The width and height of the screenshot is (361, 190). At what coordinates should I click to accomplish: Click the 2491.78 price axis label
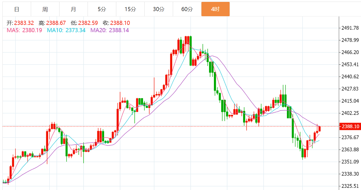pos(350,28)
